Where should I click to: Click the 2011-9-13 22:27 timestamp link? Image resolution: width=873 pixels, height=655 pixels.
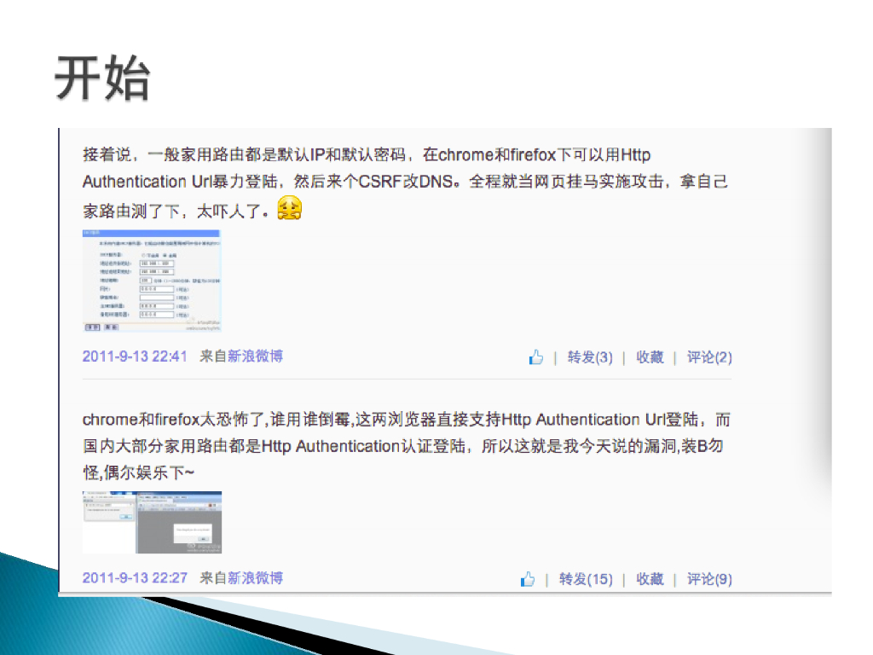[x=135, y=578]
